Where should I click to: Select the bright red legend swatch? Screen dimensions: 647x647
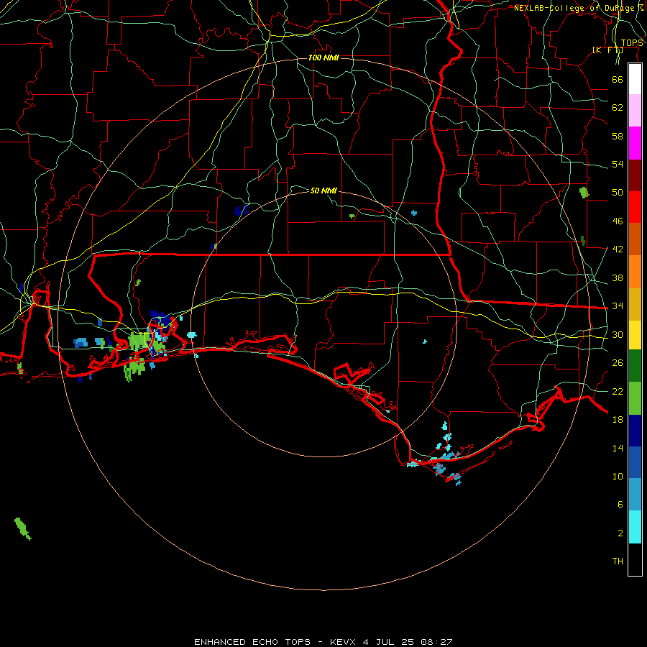coord(635,207)
